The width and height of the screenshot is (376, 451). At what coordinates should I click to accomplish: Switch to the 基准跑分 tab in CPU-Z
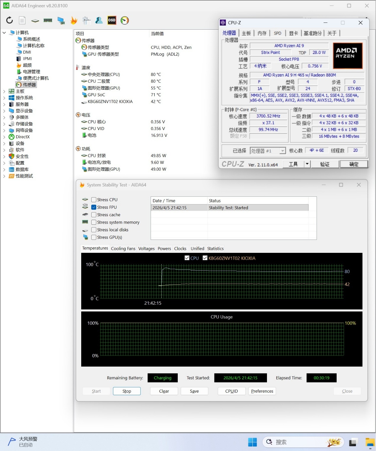click(x=313, y=33)
